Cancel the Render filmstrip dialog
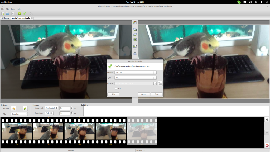 pyautogui.click(x=144, y=94)
